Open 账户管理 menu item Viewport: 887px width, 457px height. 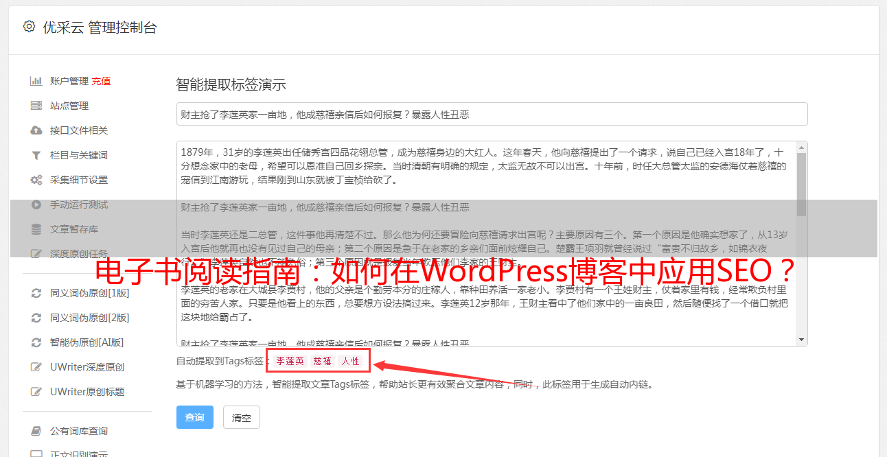point(69,81)
